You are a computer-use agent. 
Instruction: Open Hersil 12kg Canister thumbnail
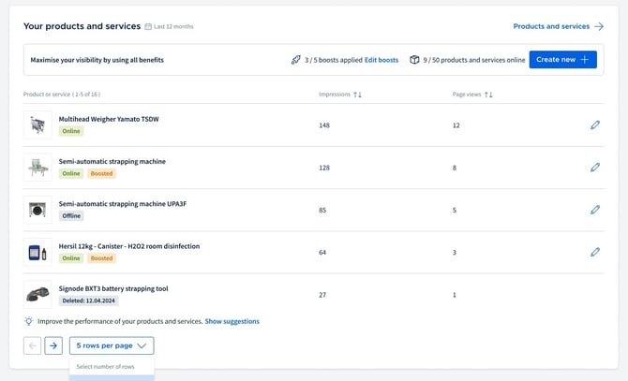pos(37,252)
